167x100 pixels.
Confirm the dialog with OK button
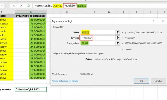tap(141, 81)
